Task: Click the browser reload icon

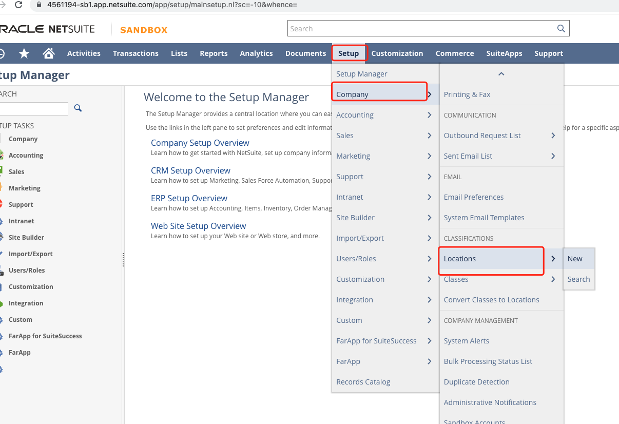Action: 18,5
